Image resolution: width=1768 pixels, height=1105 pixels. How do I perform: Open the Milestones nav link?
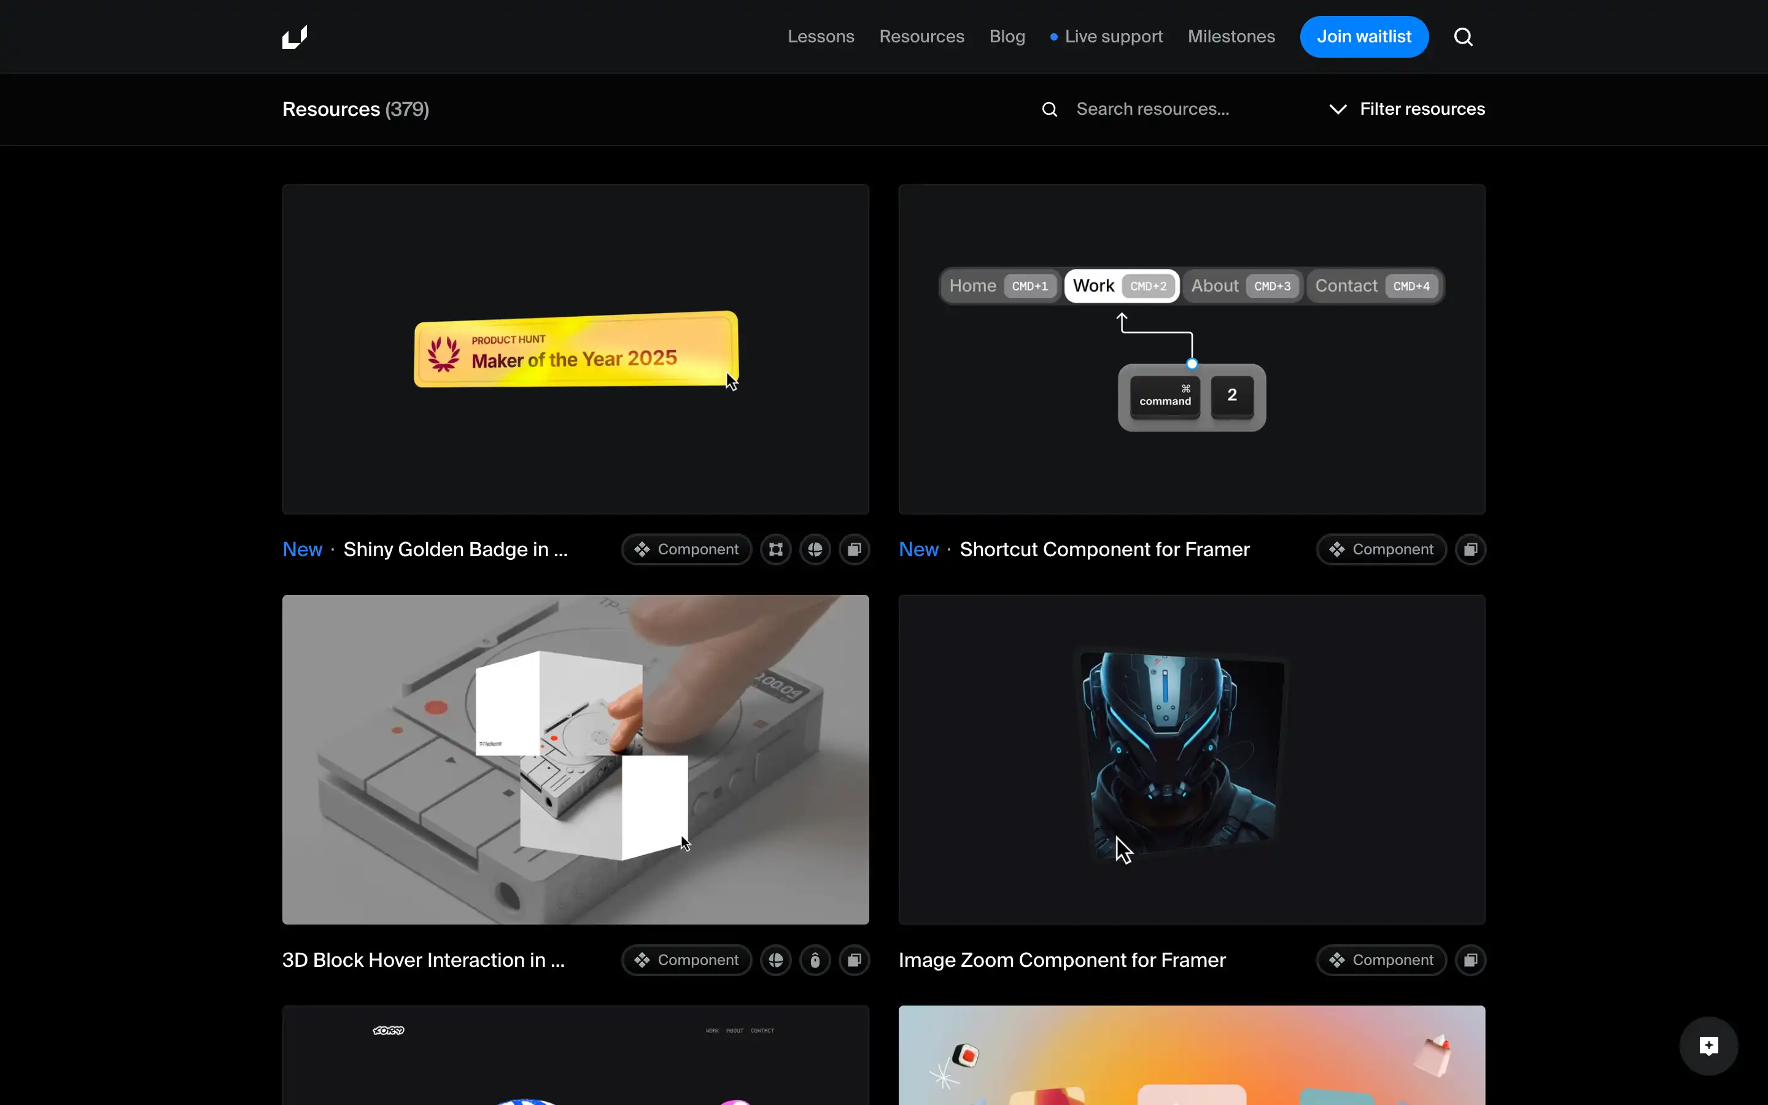click(1231, 37)
